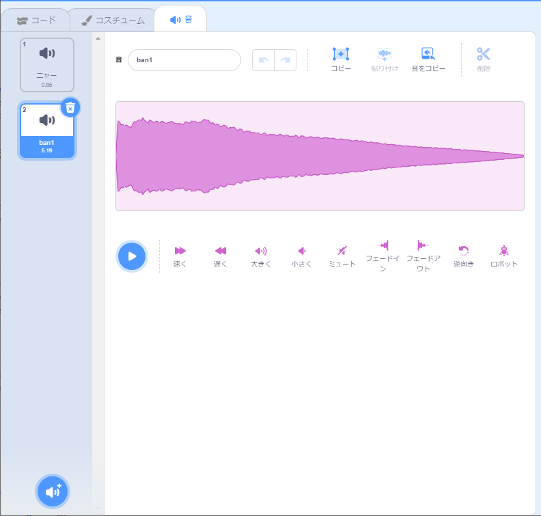Play the ban1 sound

tap(132, 256)
